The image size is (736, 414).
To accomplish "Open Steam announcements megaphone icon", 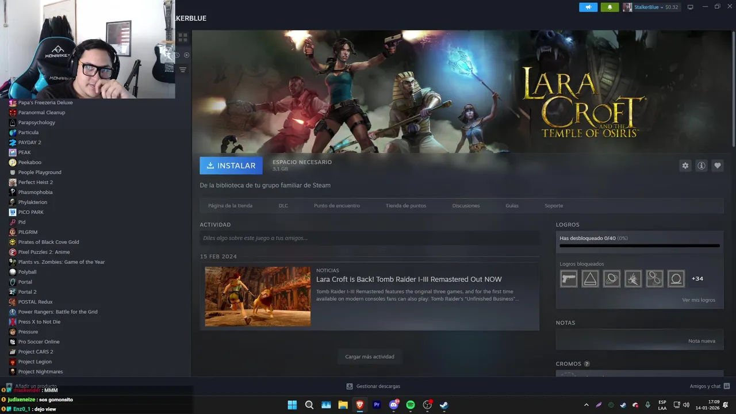I will (x=588, y=7).
